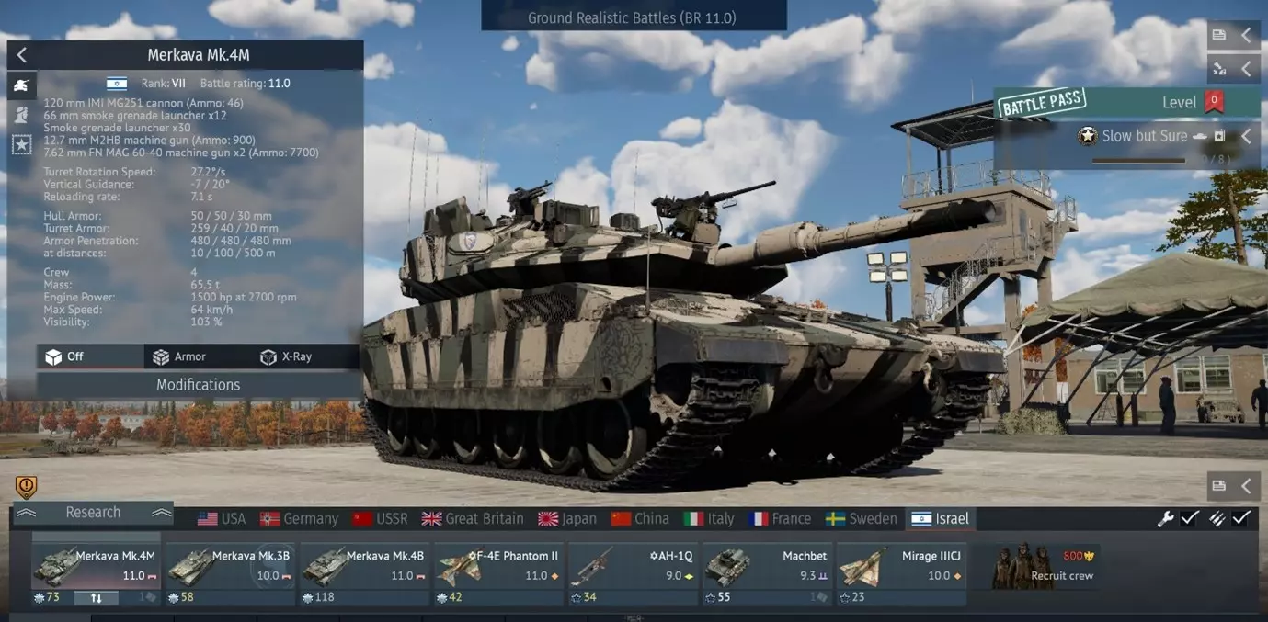Select the Great Britain nation tab
Viewport: 1268px width, 622px height.
coord(473,518)
